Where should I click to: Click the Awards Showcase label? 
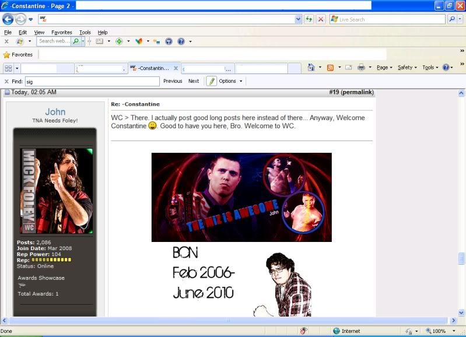pos(41,278)
